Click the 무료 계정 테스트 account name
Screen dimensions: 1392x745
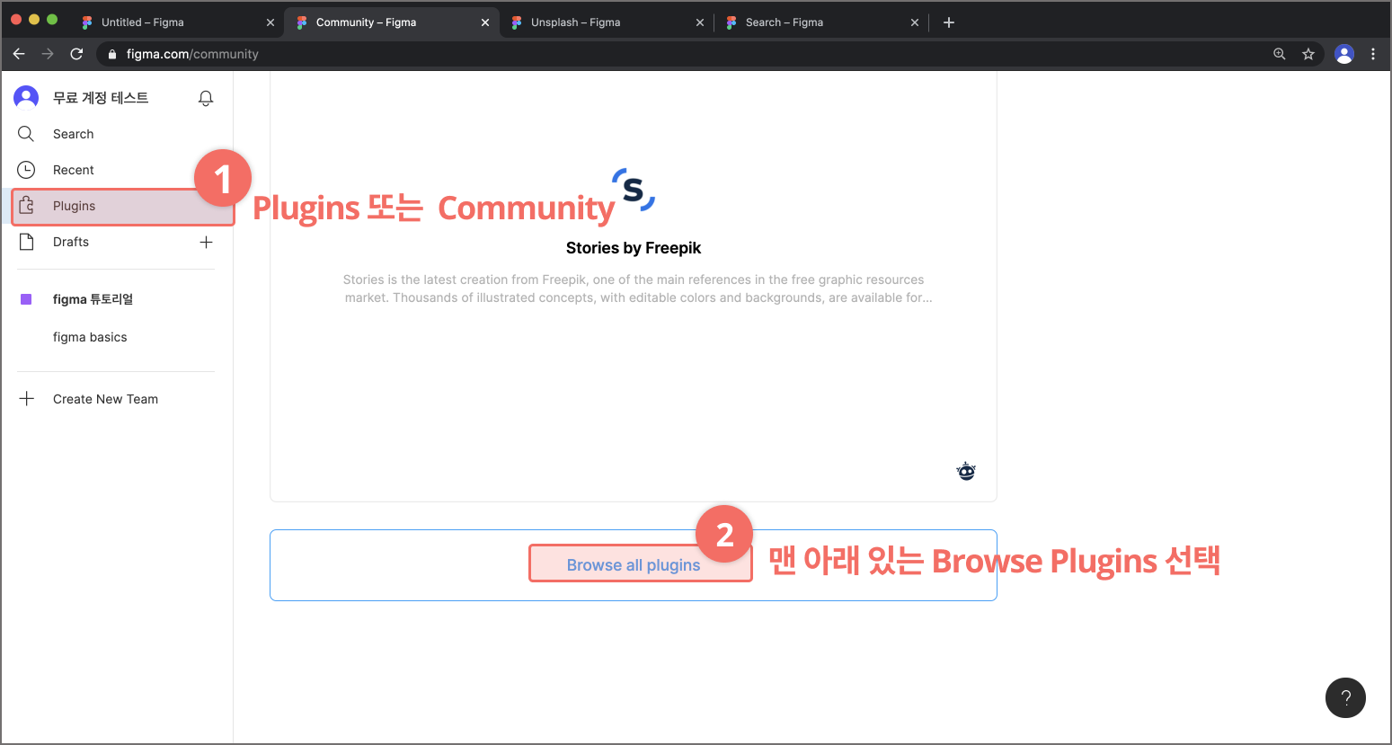click(x=101, y=97)
